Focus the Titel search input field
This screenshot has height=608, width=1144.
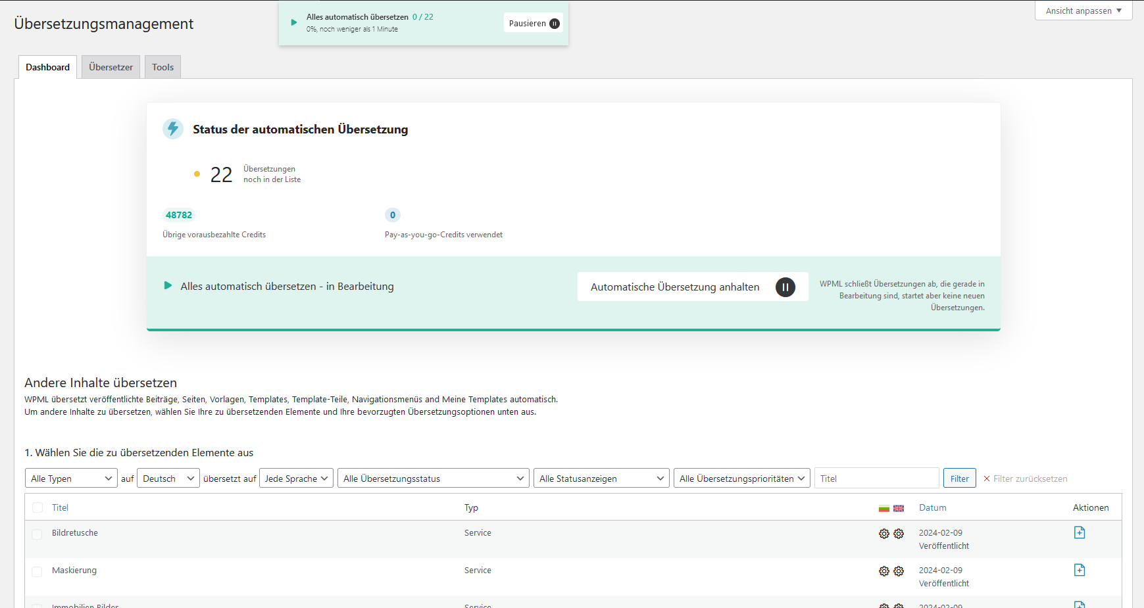point(876,479)
